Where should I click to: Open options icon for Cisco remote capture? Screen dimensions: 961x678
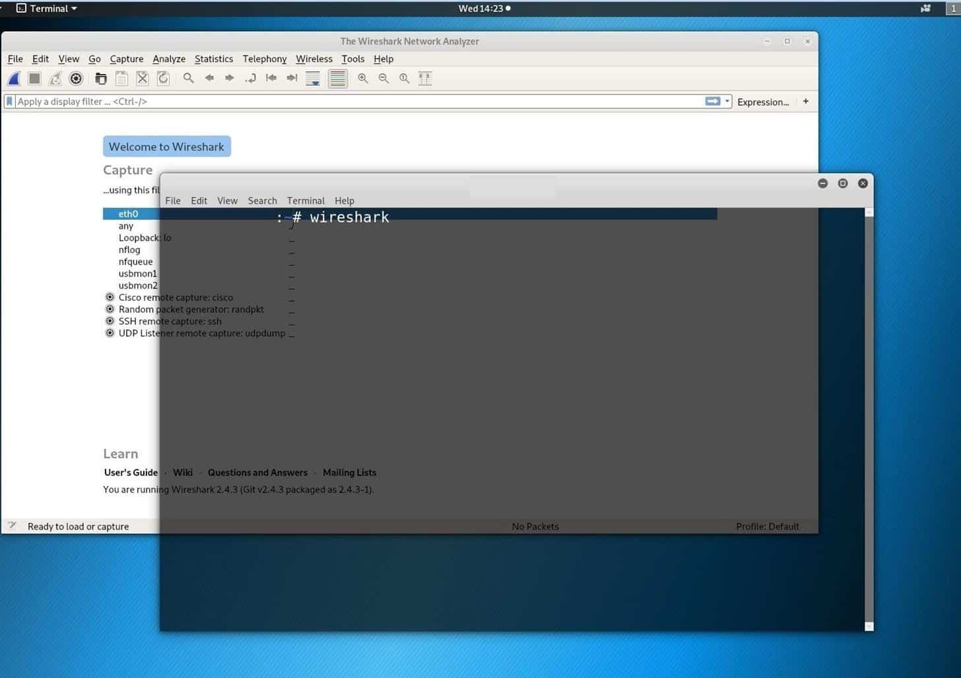coord(110,297)
